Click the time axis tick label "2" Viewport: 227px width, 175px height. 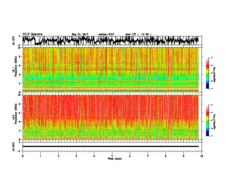[58, 156]
